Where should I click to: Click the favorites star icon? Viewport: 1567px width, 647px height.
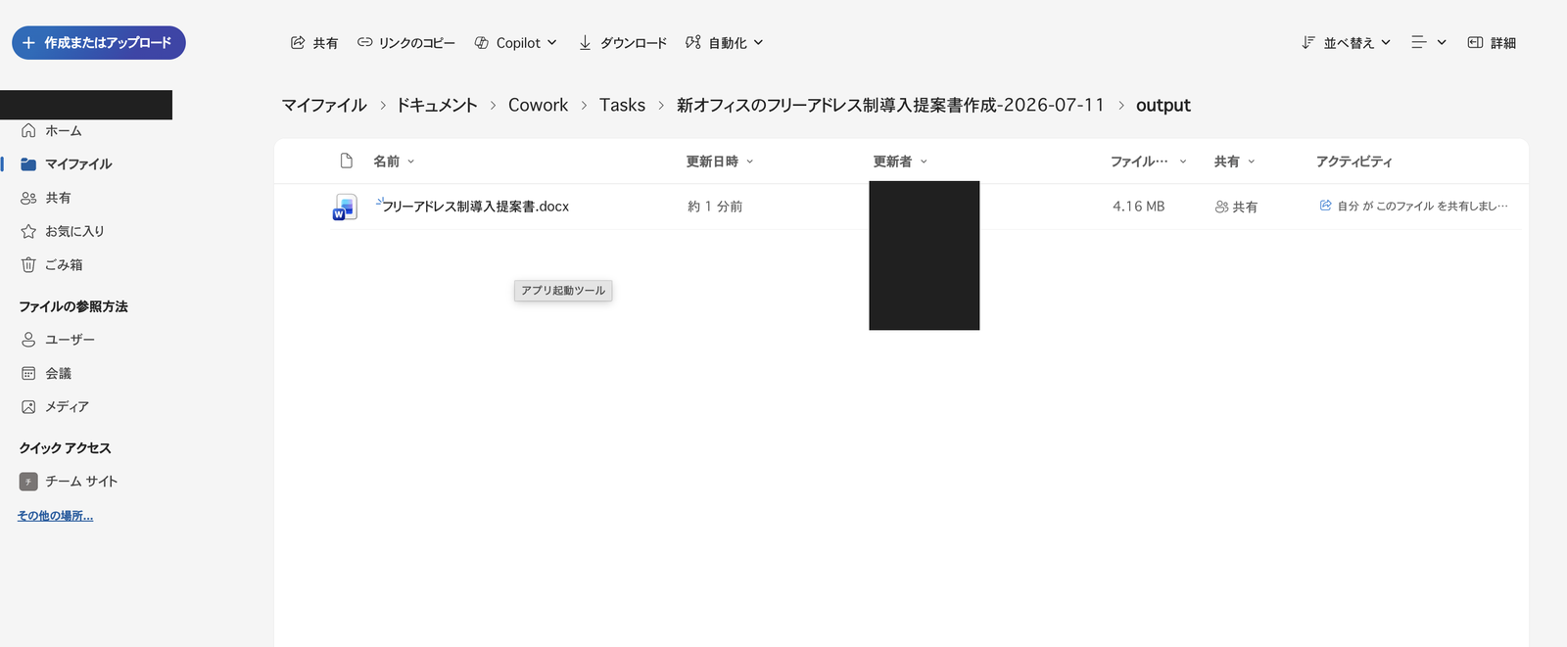pyautogui.click(x=28, y=231)
